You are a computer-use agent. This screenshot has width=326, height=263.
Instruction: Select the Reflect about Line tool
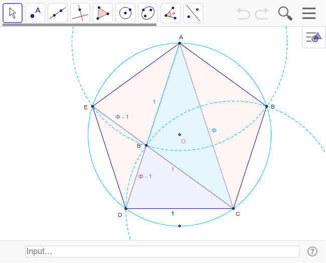[x=193, y=13]
